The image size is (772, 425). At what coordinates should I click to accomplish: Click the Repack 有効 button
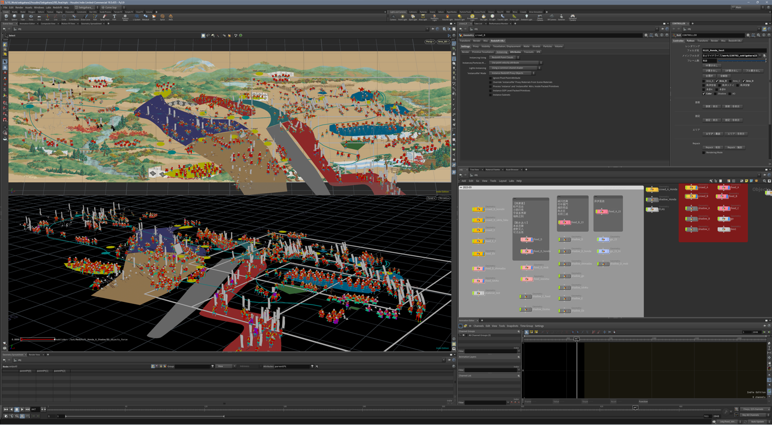click(x=712, y=148)
